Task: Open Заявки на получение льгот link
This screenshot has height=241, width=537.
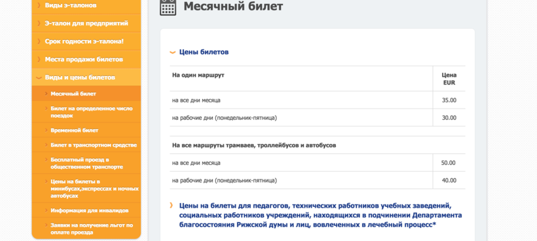Action: click(86, 229)
